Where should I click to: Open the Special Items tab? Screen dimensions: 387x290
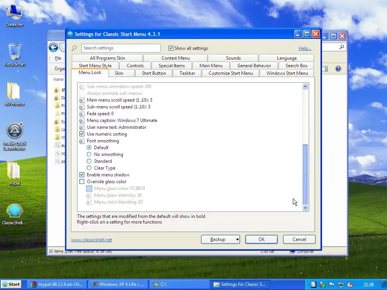pos(172,66)
